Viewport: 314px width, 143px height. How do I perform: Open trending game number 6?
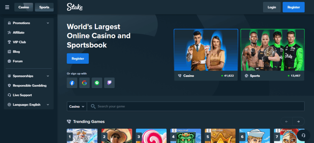click(255, 136)
